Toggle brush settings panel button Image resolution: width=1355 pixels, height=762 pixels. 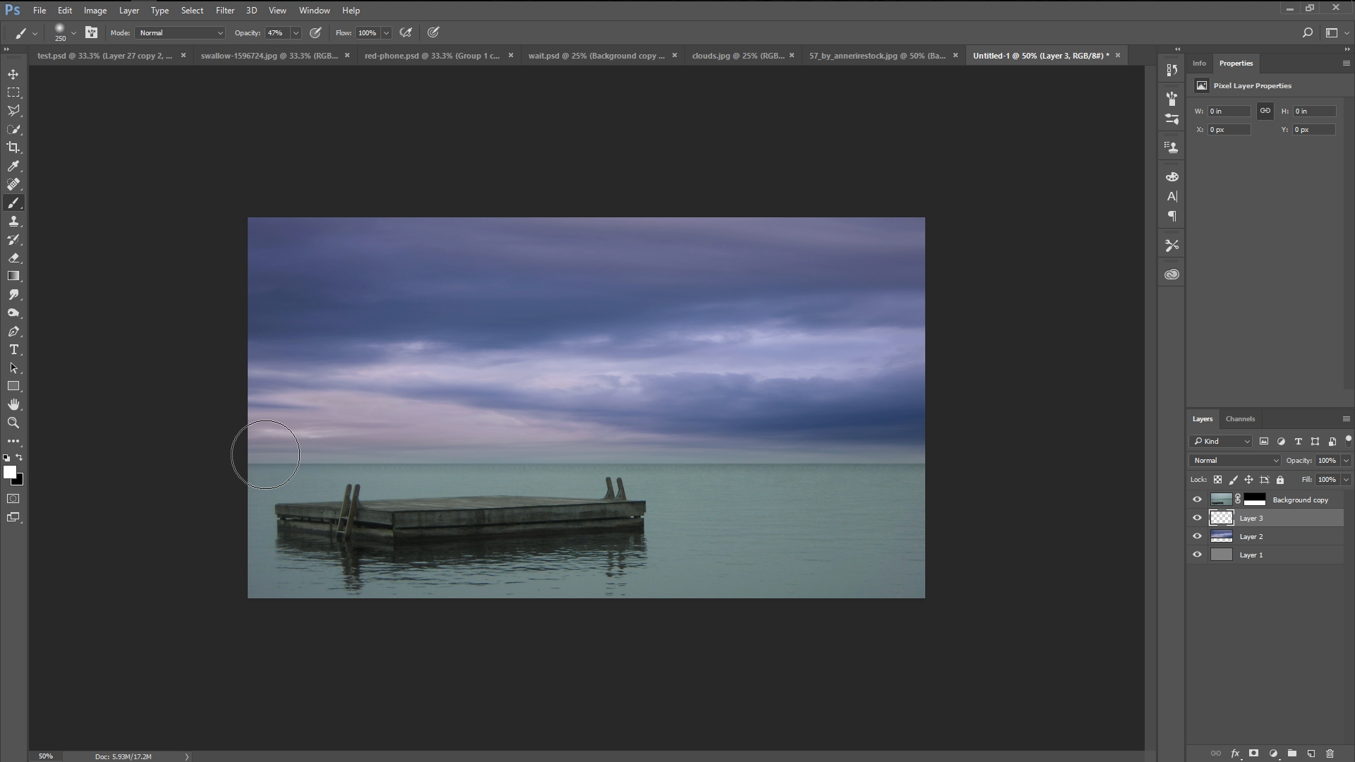(x=91, y=32)
